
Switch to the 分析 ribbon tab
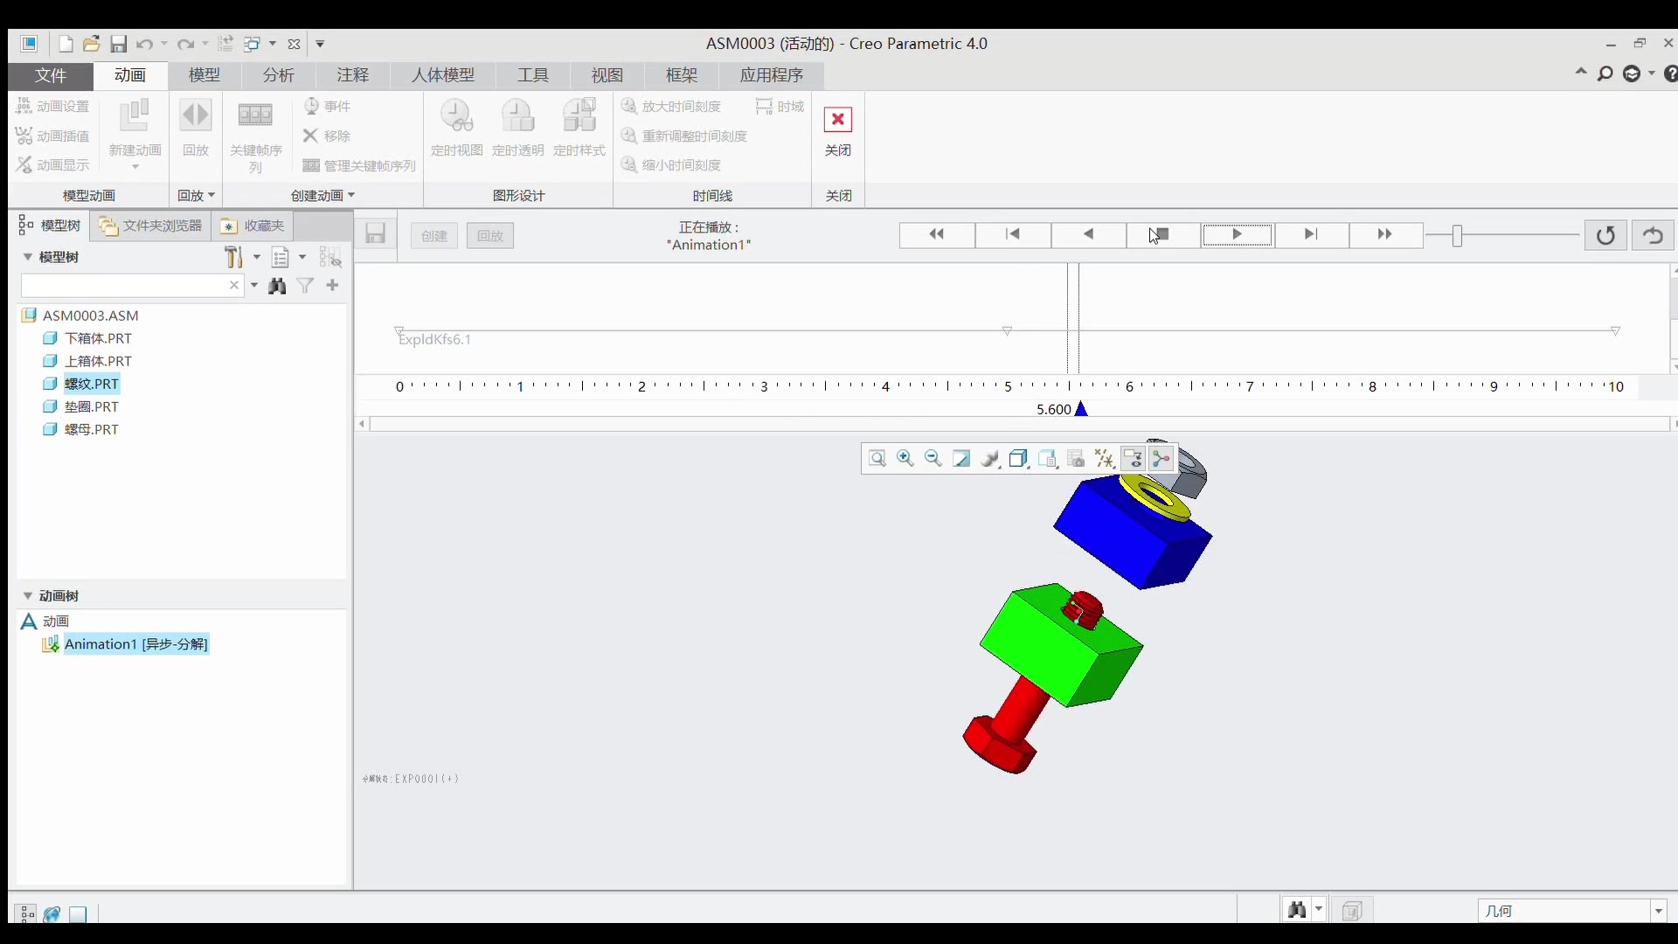tap(278, 75)
